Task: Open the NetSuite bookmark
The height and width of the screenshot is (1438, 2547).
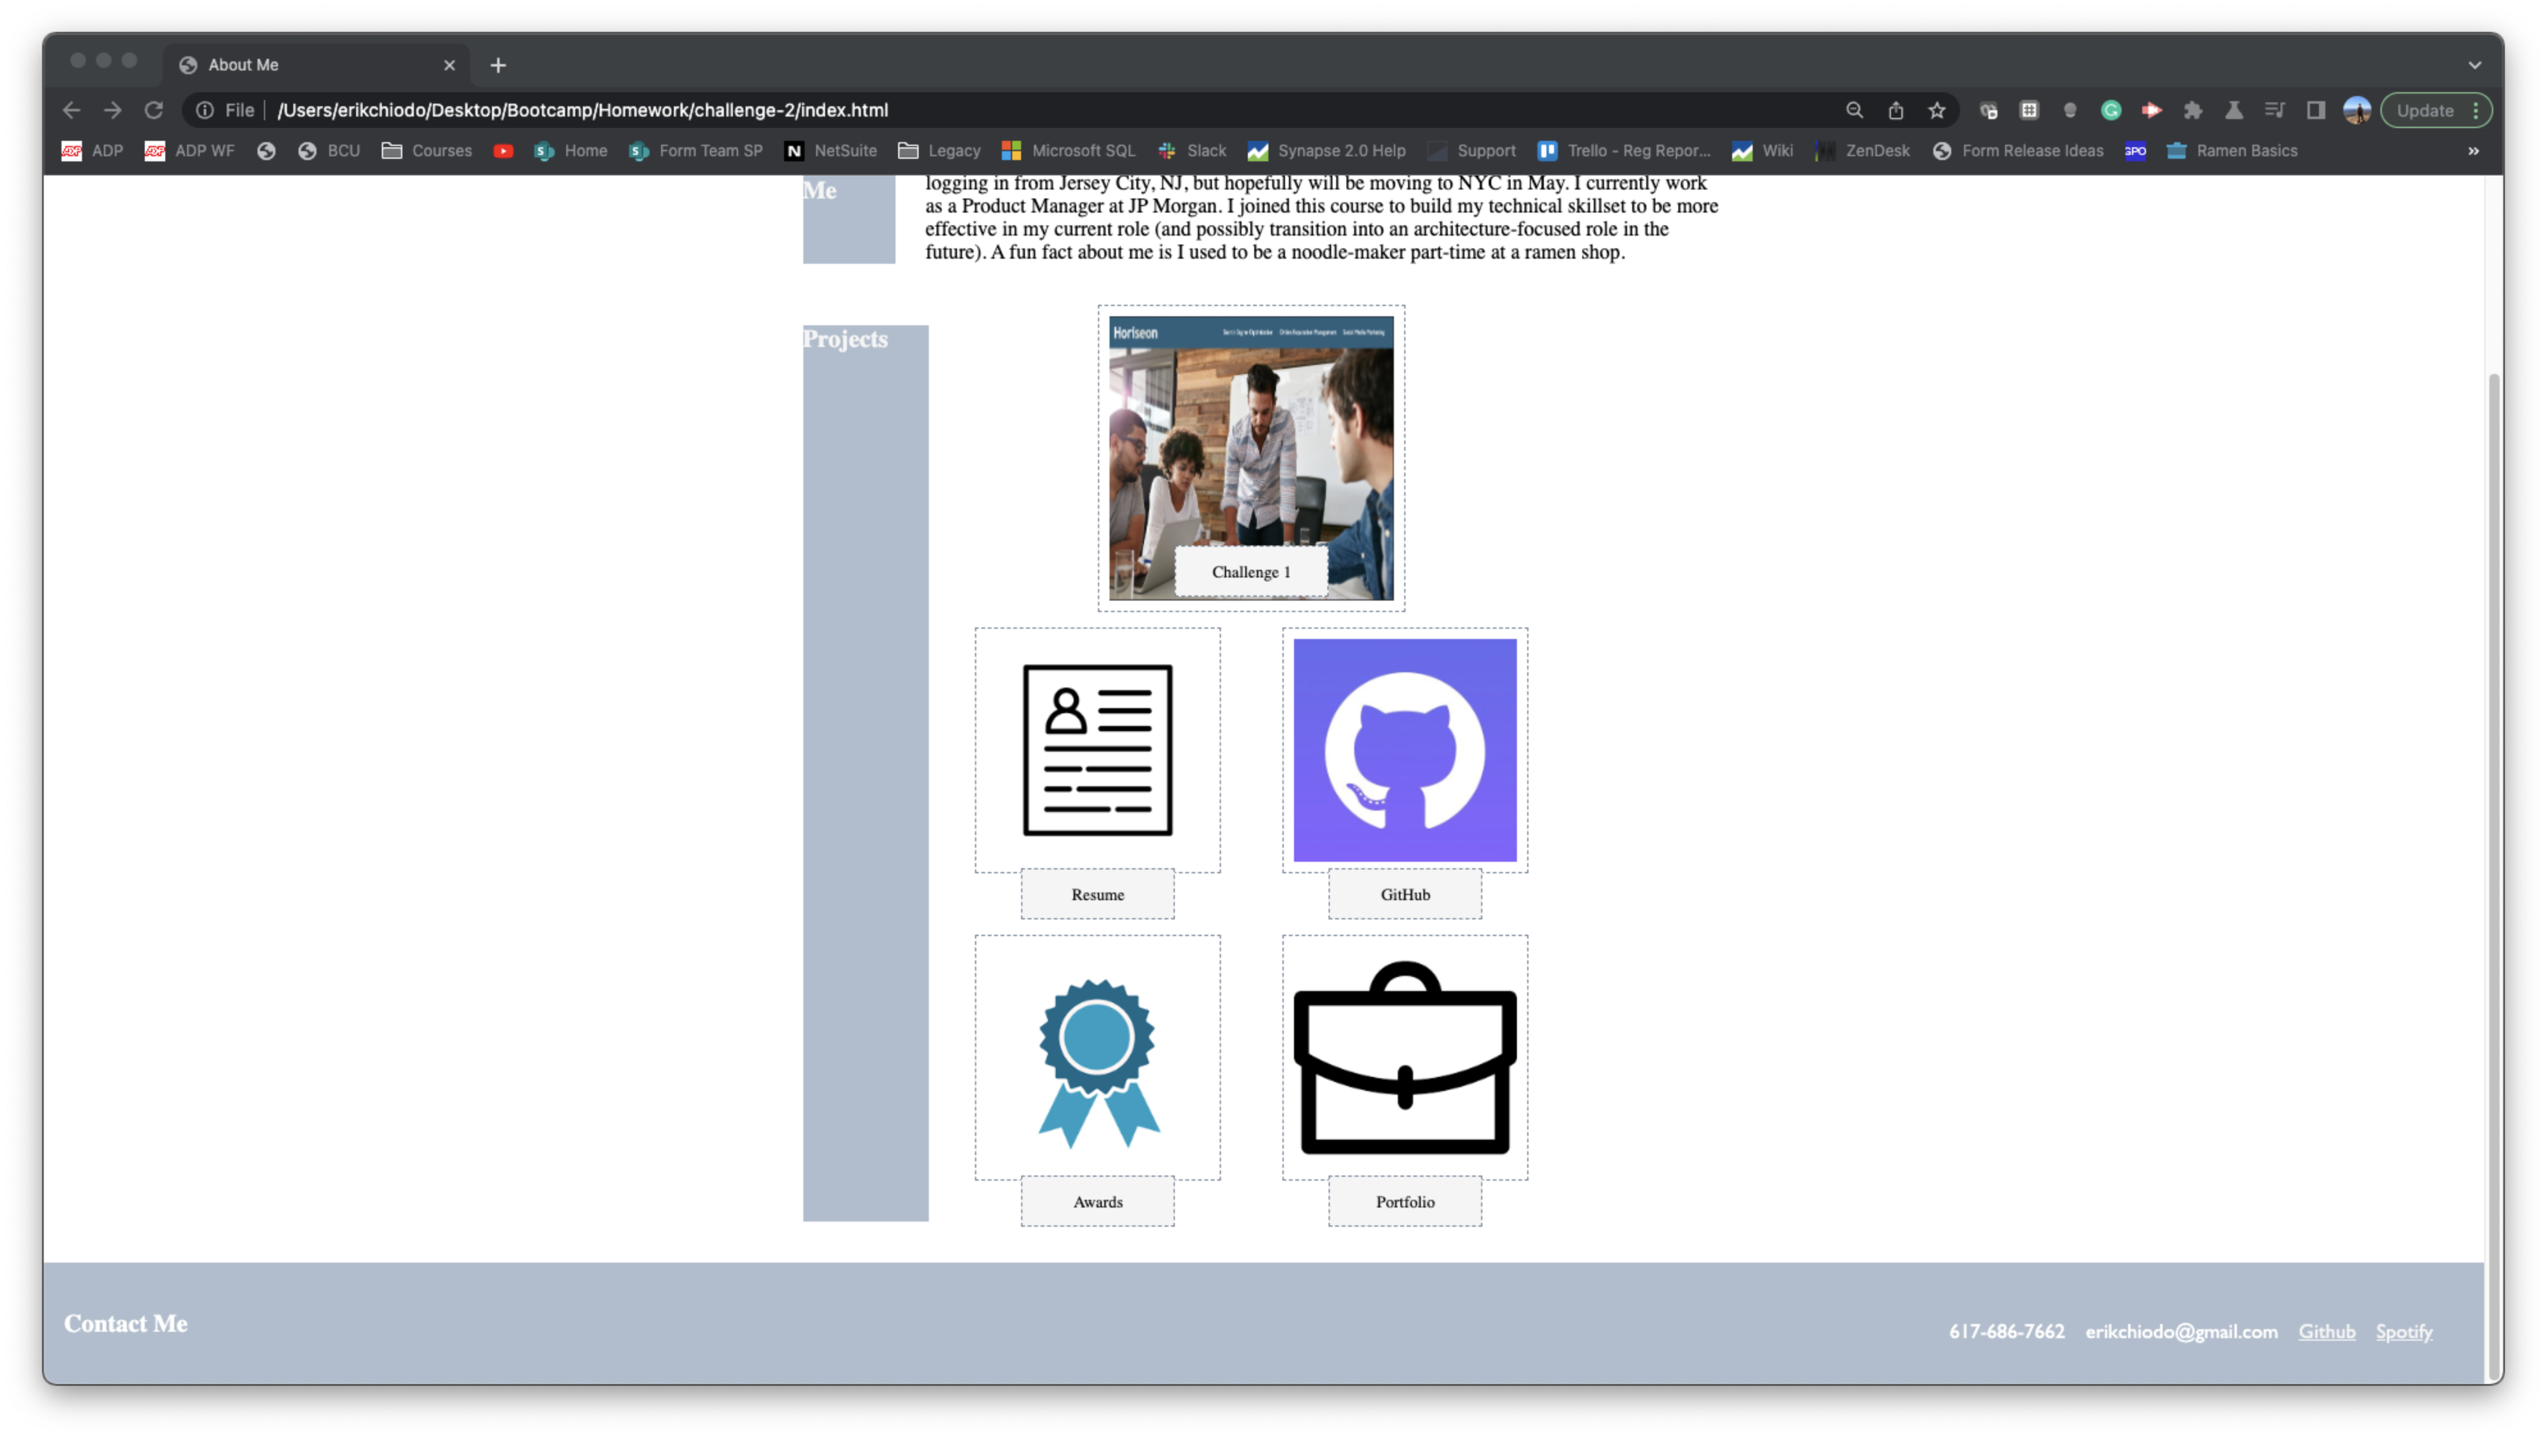Action: point(831,151)
